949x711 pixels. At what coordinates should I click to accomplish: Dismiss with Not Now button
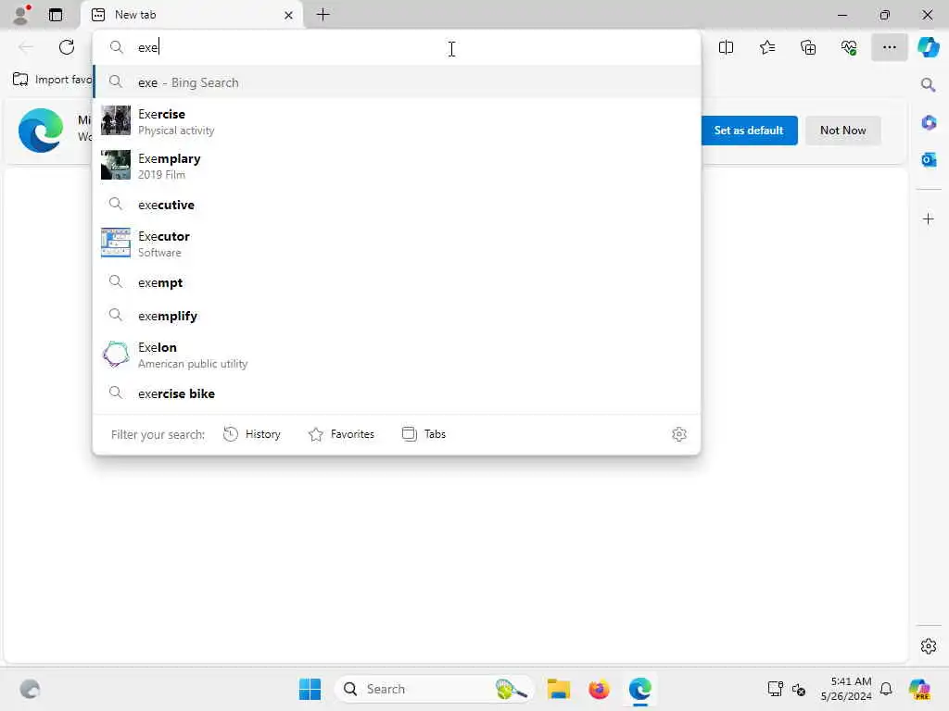pyautogui.click(x=842, y=131)
